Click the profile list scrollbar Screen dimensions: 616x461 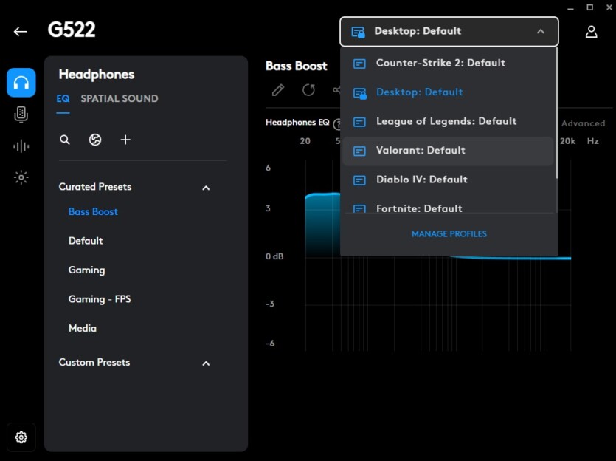pyautogui.click(x=557, y=113)
